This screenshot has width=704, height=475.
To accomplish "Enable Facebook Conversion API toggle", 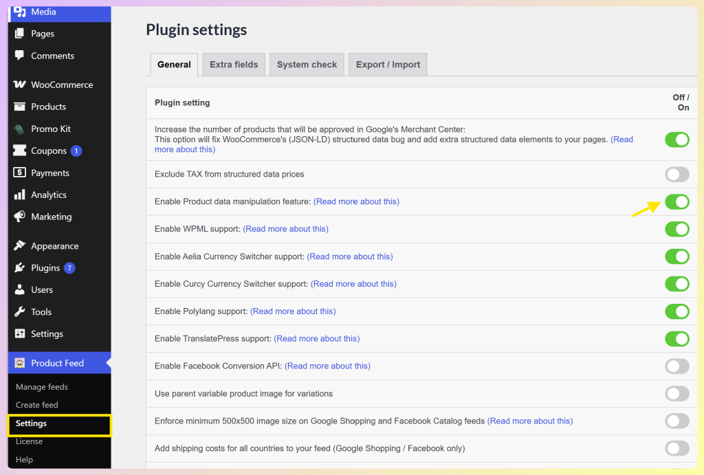I will pos(677,366).
